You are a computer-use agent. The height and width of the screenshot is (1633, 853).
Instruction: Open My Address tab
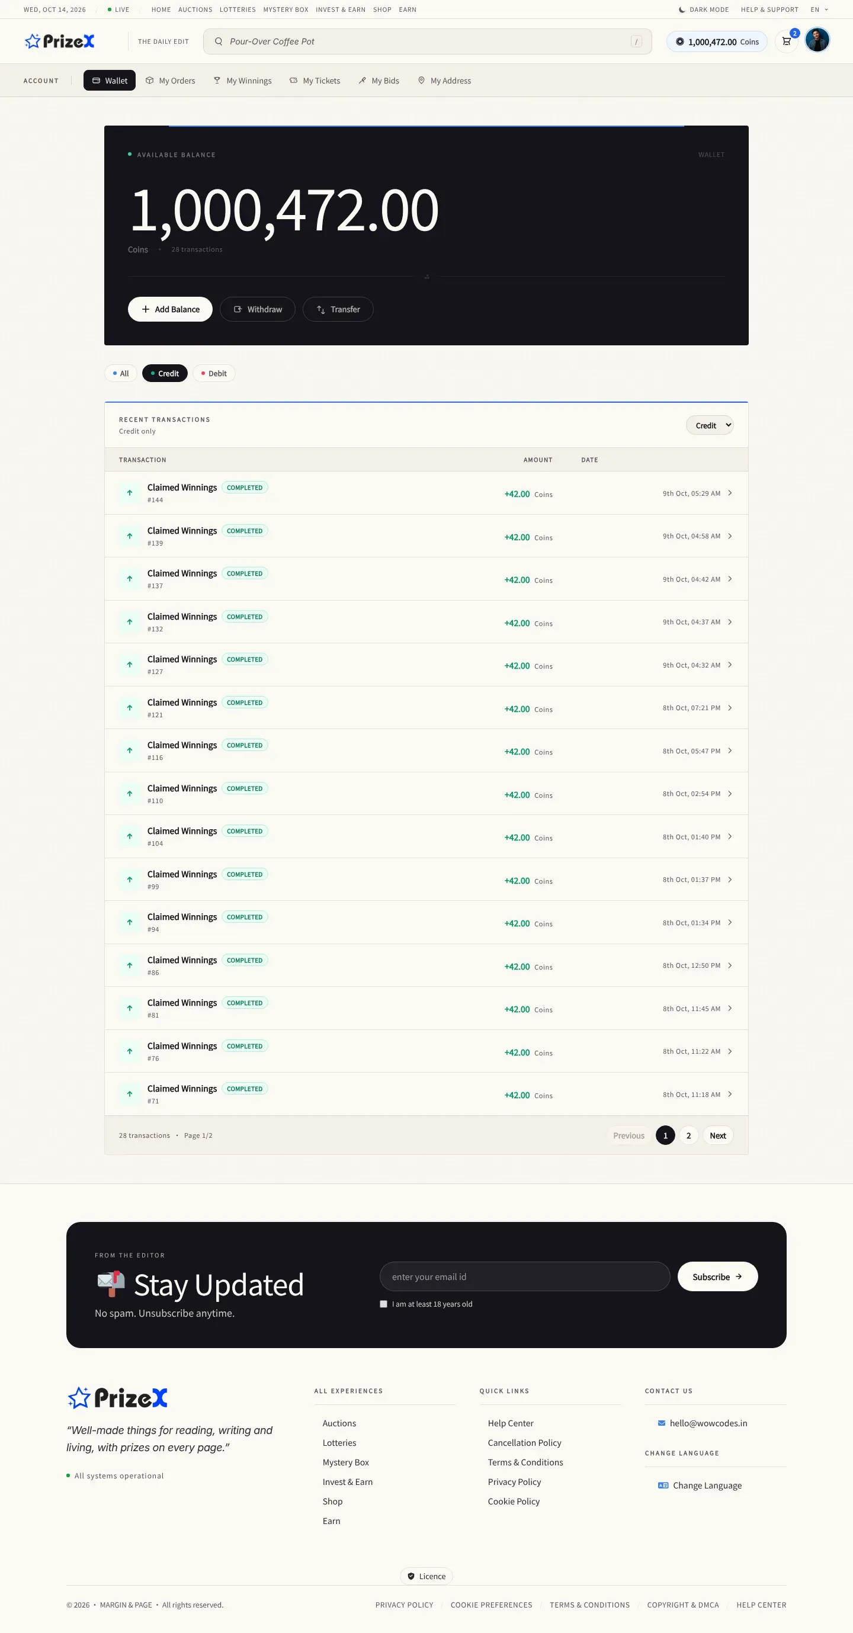coord(444,81)
